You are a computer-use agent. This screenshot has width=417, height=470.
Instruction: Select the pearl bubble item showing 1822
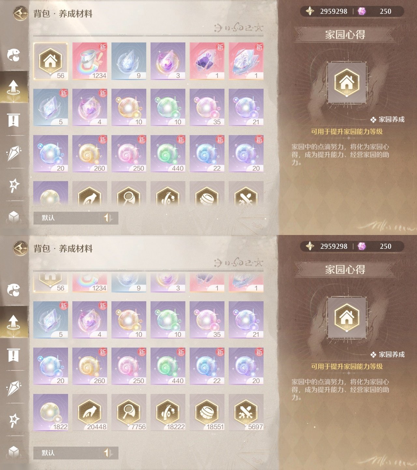[x=50, y=413]
